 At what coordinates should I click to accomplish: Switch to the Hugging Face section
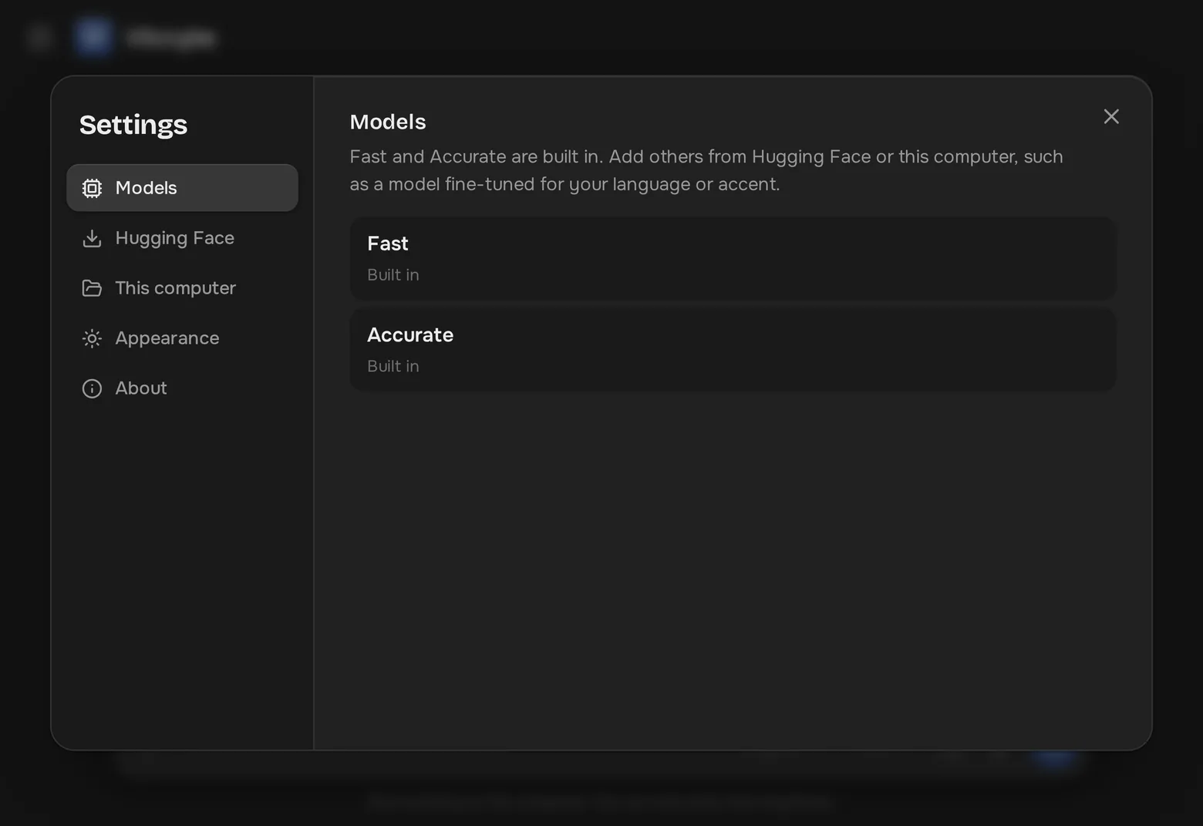pyautogui.click(x=182, y=238)
